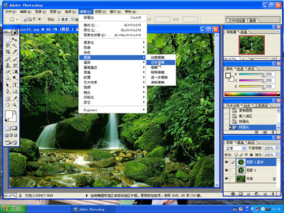Viewport: 284px width, 213px height.
Task: Choose 高斯模糊 (Gaussian Blur) in submenu
Action: pyautogui.click(x=161, y=82)
